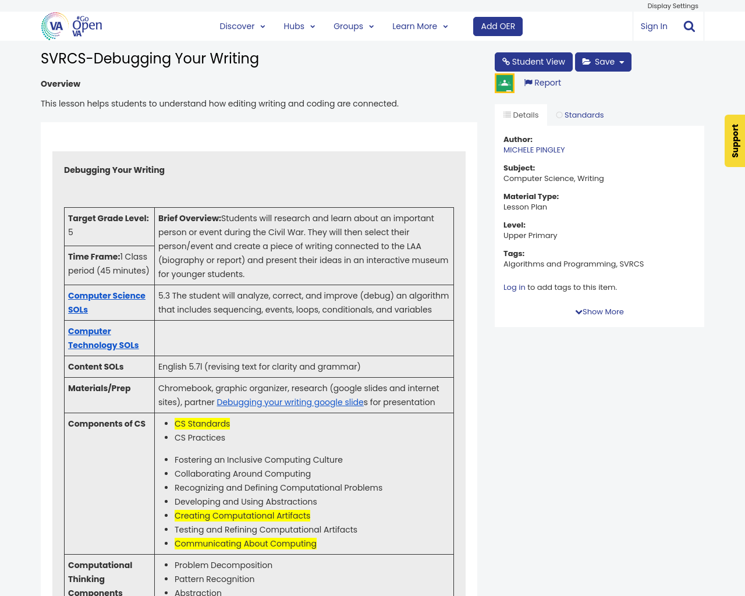The width and height of the screenshot is (745, 596).
Task: Expand the Show More details section
Action: [599, 311]
